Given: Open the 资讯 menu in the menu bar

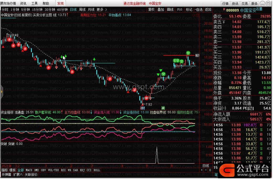Looking at the screenshot, I should pos(23,3).
